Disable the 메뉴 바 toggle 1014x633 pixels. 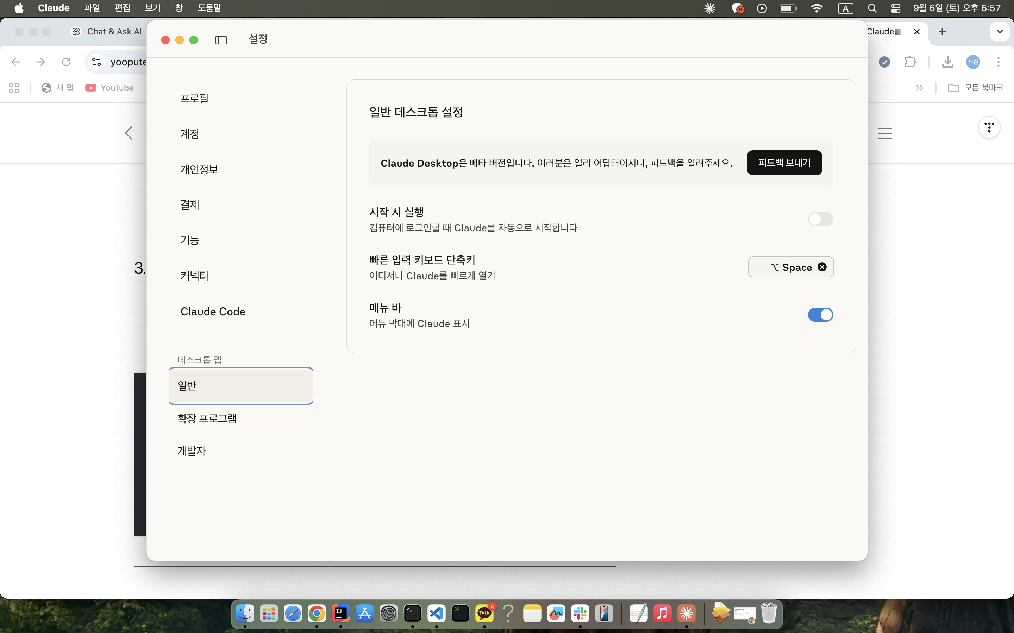coord(820,315)
